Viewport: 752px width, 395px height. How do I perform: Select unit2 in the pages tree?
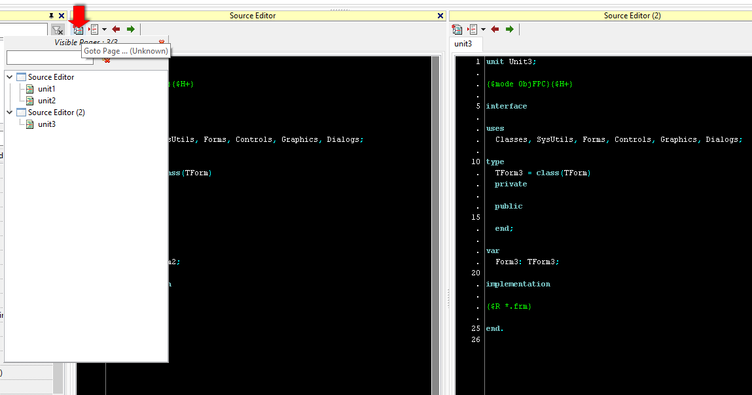pos(46,101)
